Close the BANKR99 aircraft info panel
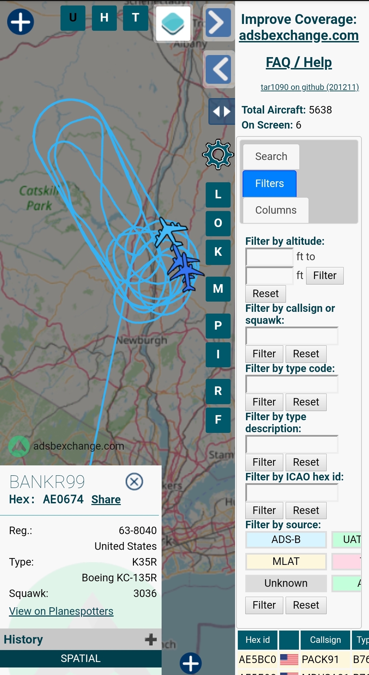The height and width of the screenshot is (675, 369). pos(134,482)
